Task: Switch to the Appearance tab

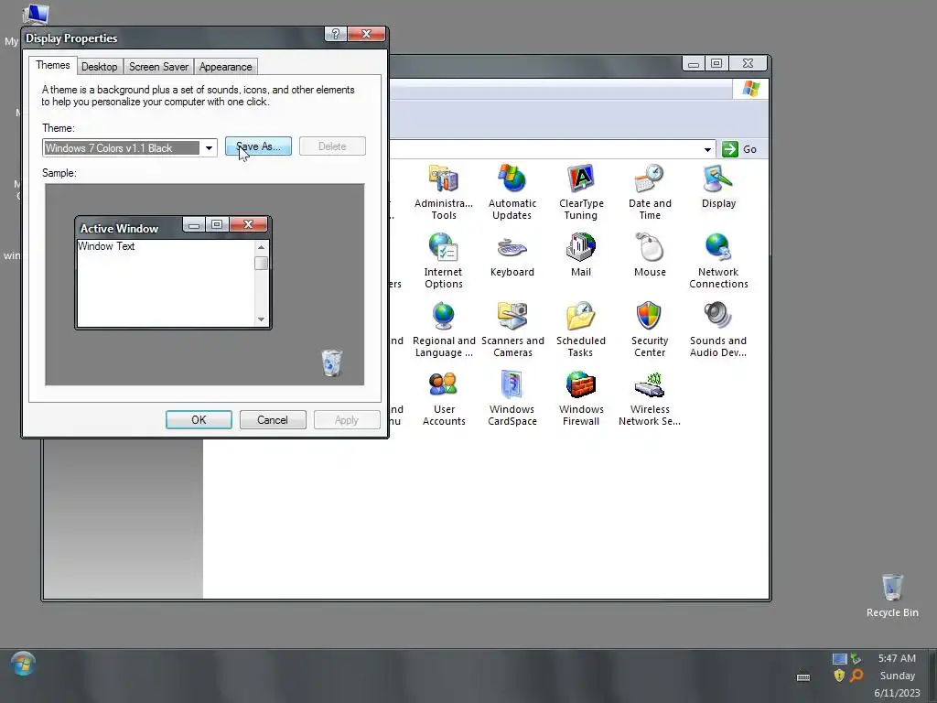Action: [225, 66]
